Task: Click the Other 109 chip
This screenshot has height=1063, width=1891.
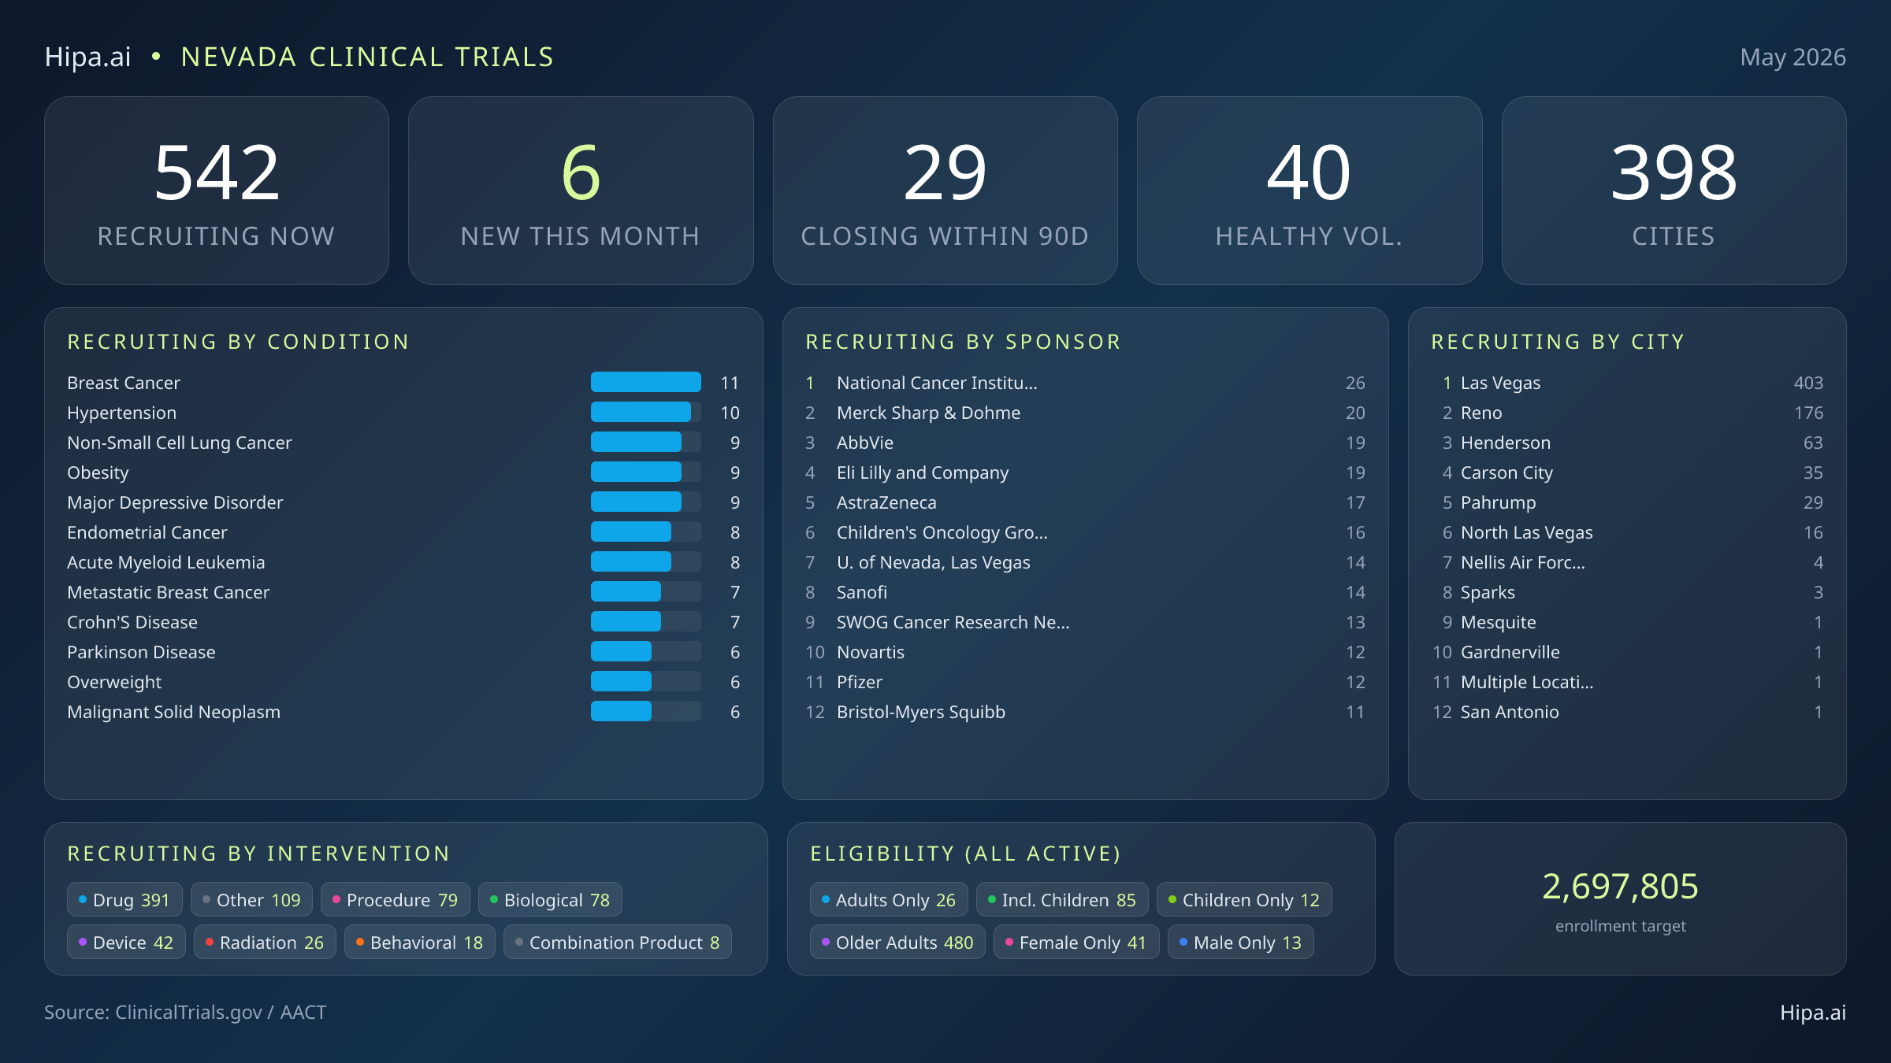Action: pos(251,899)
